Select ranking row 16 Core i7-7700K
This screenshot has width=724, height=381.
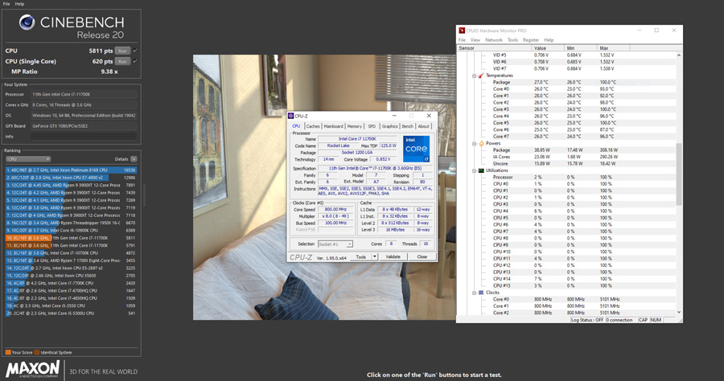tap(71, 283)
